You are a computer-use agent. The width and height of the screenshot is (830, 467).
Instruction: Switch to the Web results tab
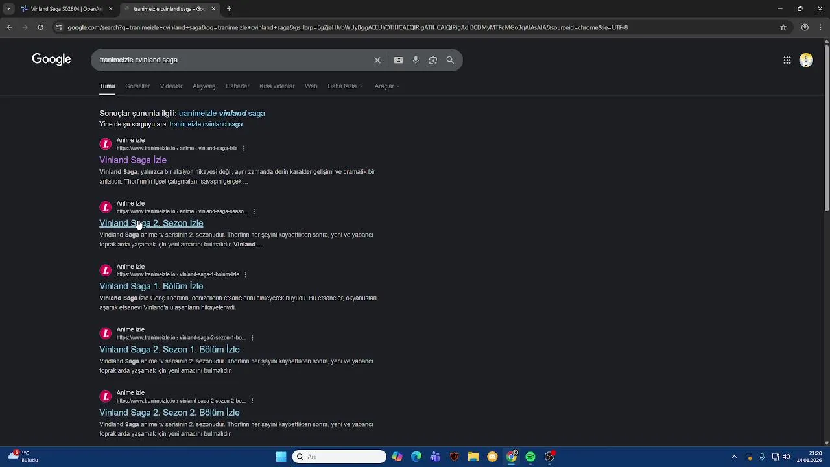[311, 86]
